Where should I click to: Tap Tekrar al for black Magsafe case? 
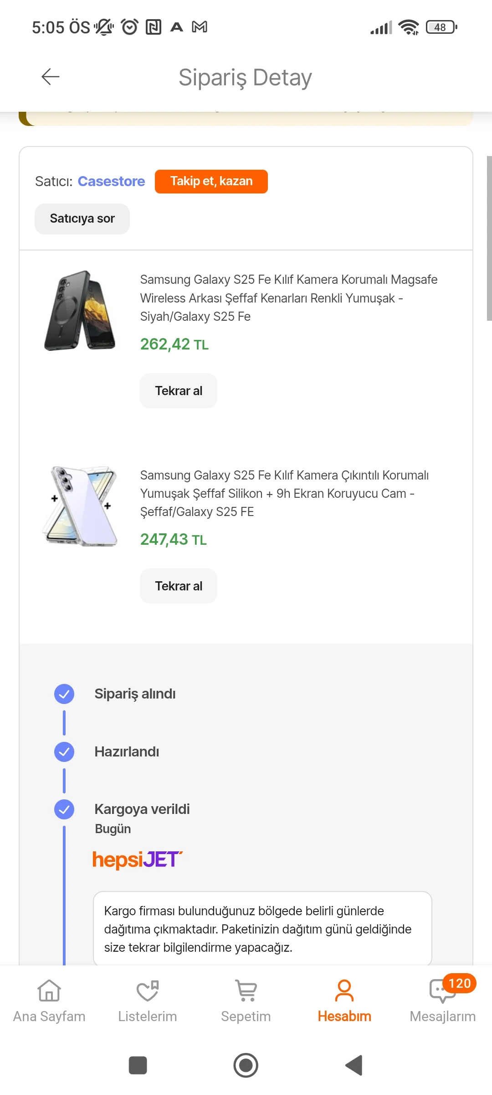point(179,391)
